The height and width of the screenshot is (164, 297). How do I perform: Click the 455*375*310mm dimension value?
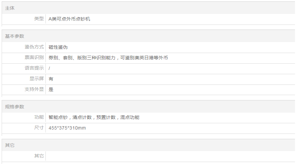pos(67,128)
